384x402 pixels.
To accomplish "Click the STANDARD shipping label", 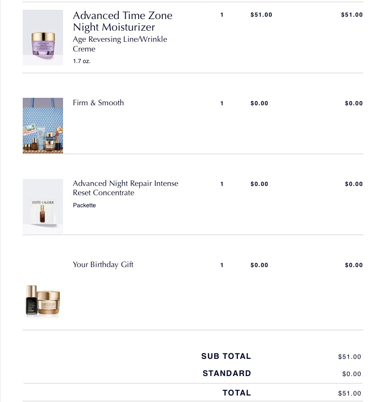I will pyautogui.click(x=227, y=373).
